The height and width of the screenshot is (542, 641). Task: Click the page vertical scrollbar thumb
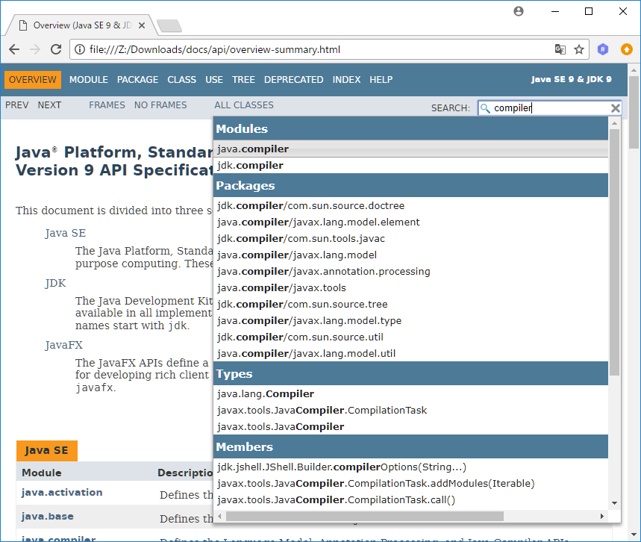click(x=634, y=113)
